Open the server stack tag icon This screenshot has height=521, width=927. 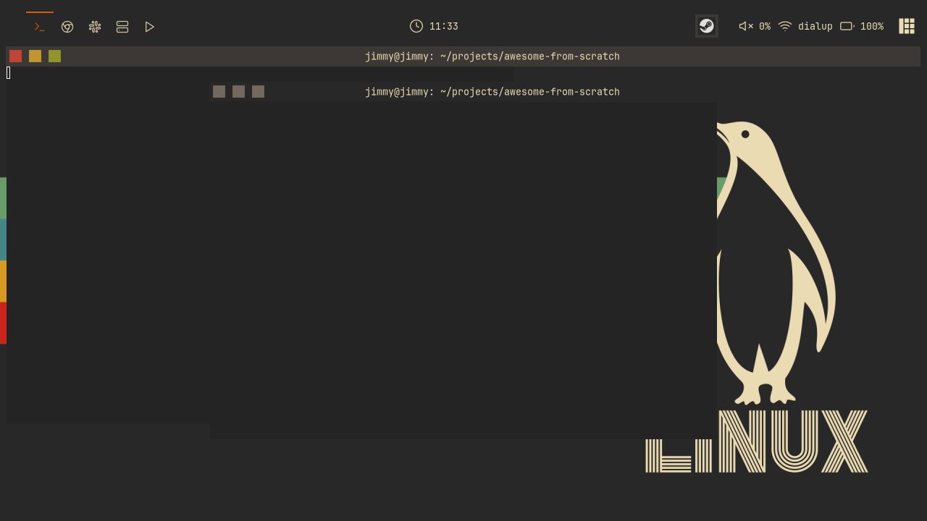pos(122,27)
